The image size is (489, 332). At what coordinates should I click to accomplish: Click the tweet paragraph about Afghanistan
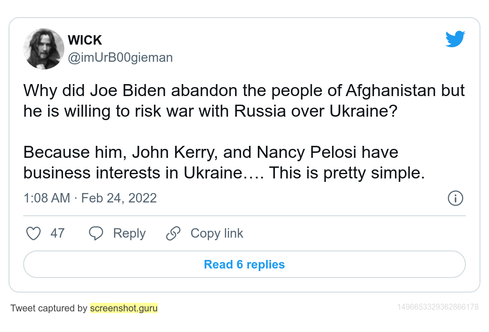pos(244,101)
